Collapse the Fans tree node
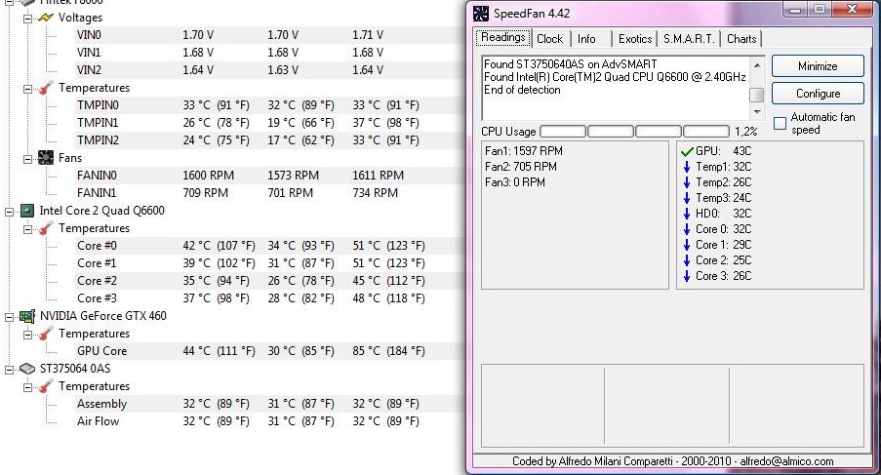Image resolution: width=881 pixels, height=475 pixels. pos(27,159)
